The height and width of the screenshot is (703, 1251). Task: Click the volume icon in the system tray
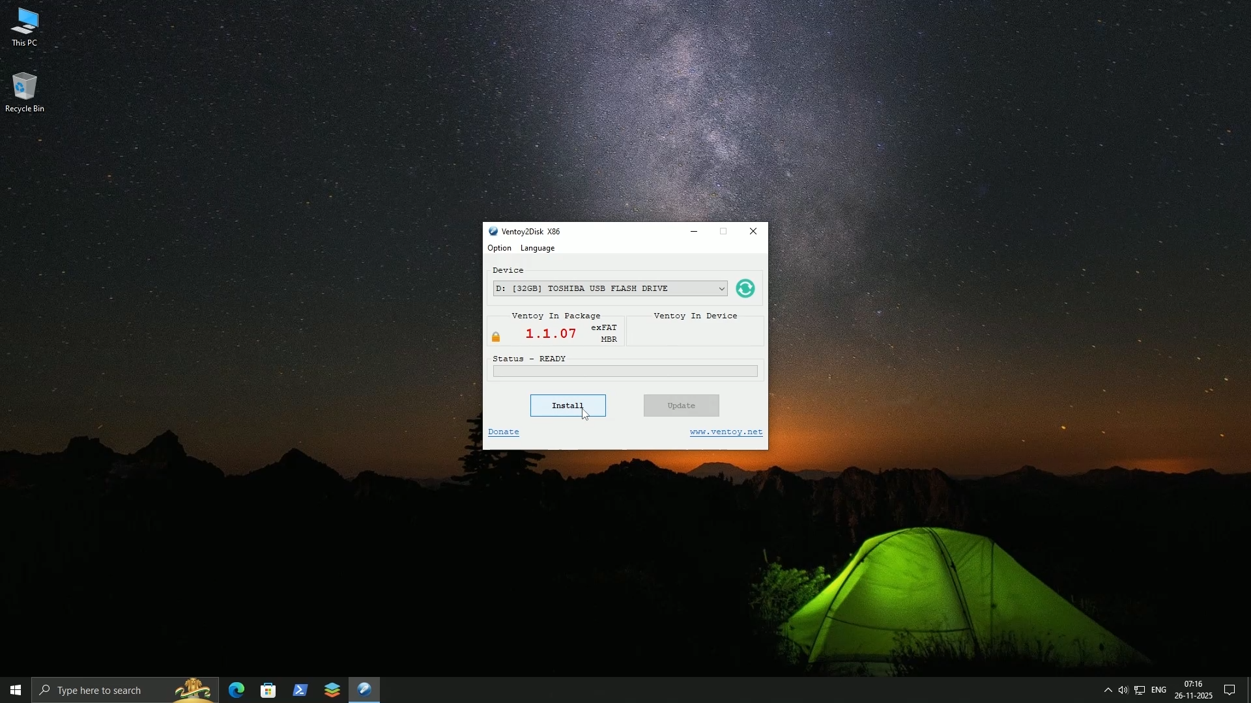click(1123, 689)
